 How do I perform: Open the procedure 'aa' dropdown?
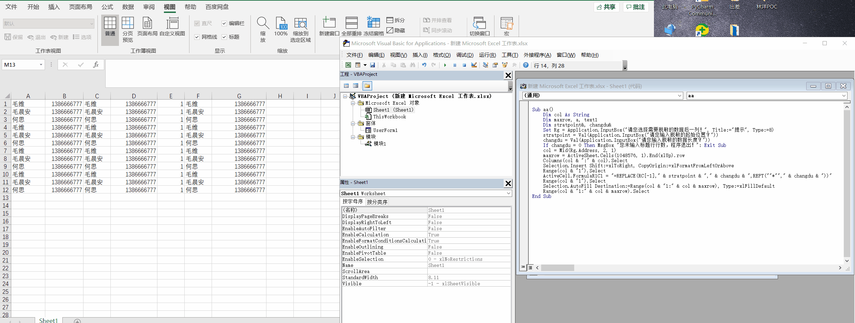tap(844, 96)
